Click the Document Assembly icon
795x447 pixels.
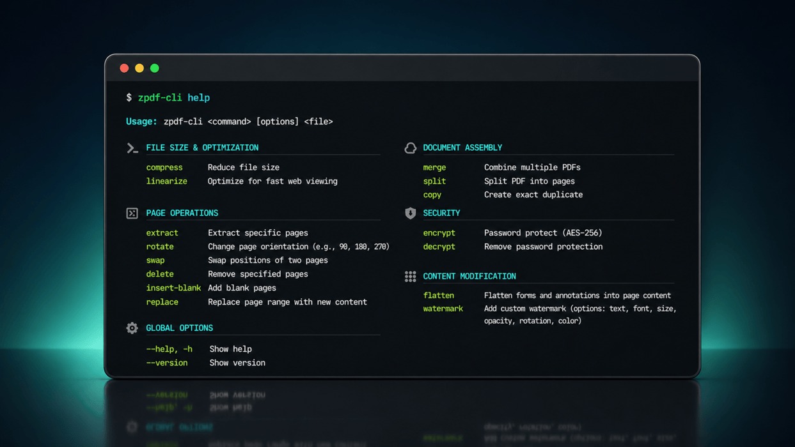click(411, 148)
